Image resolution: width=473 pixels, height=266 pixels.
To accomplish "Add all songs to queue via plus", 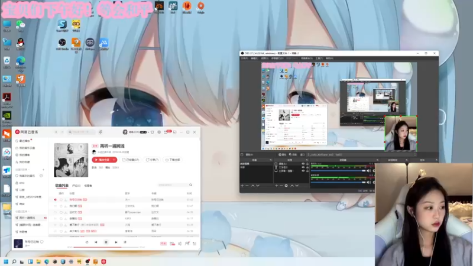I will pos(114,160).
